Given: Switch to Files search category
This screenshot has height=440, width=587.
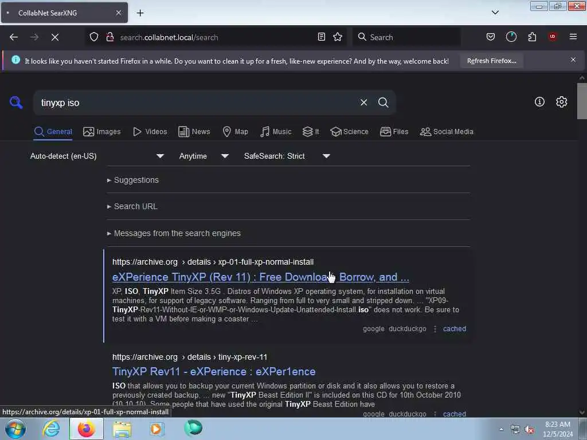Looking at the screenshot, I should pyautogui.click(x=394, y=132).
